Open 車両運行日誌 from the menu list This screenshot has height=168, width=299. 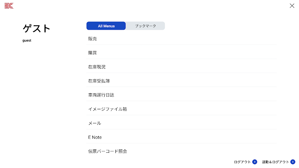101,95
